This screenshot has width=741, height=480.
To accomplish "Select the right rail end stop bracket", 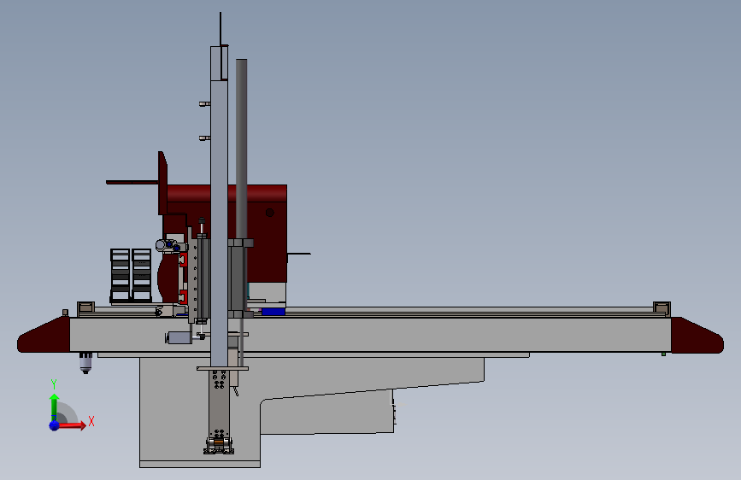I will [662, 308].
